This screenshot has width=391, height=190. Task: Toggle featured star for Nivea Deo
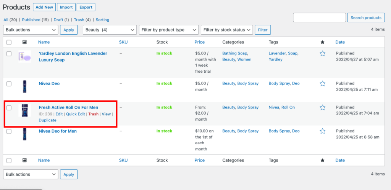322,83
